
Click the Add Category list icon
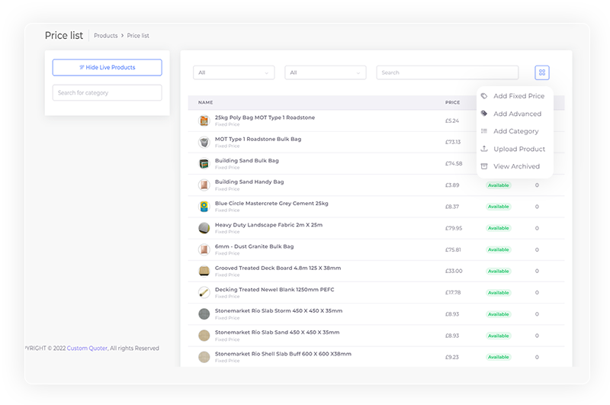click(x=484, y=131)
